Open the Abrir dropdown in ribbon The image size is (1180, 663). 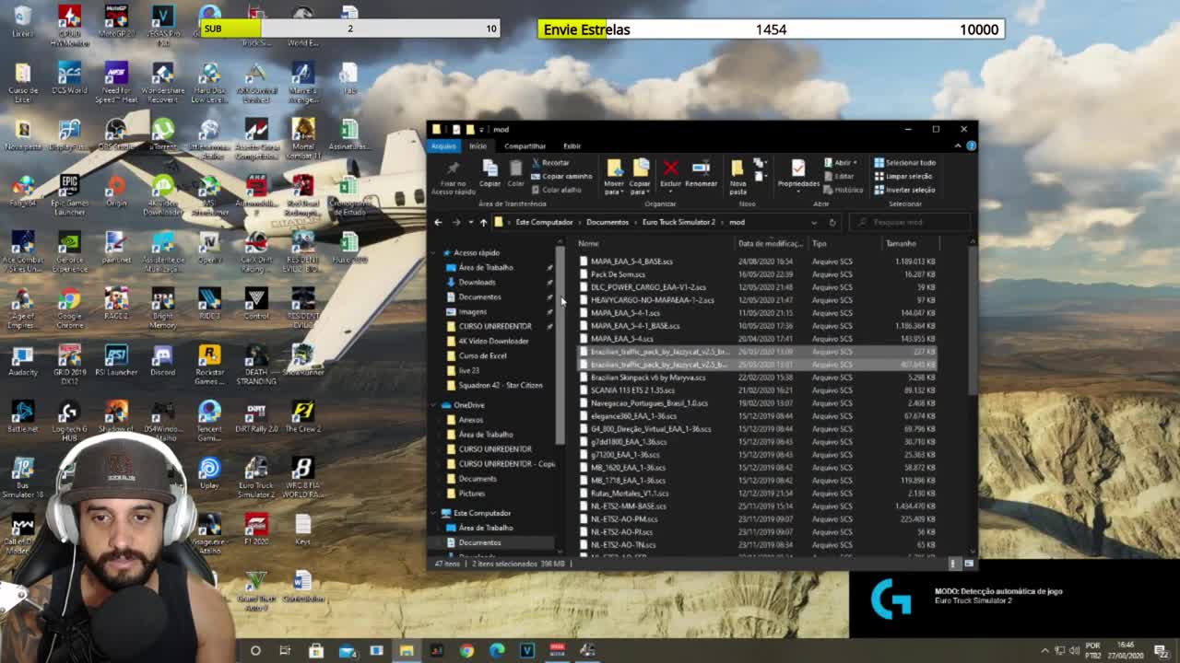point(841,163)
